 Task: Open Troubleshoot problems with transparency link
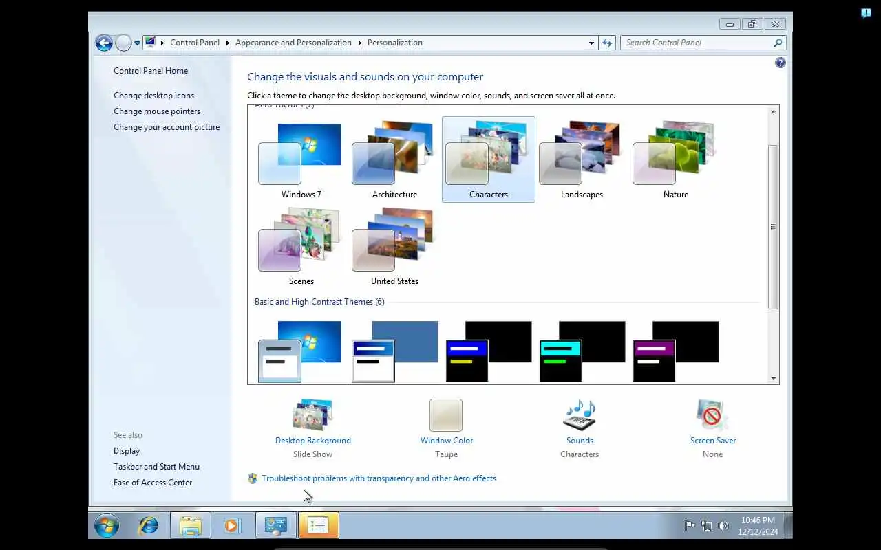[379, 478]
